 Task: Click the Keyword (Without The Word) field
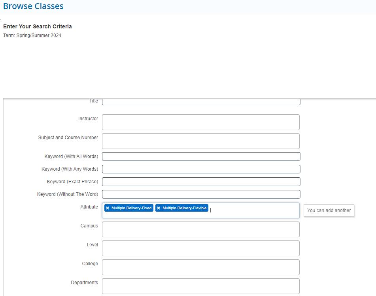[200, 194]
